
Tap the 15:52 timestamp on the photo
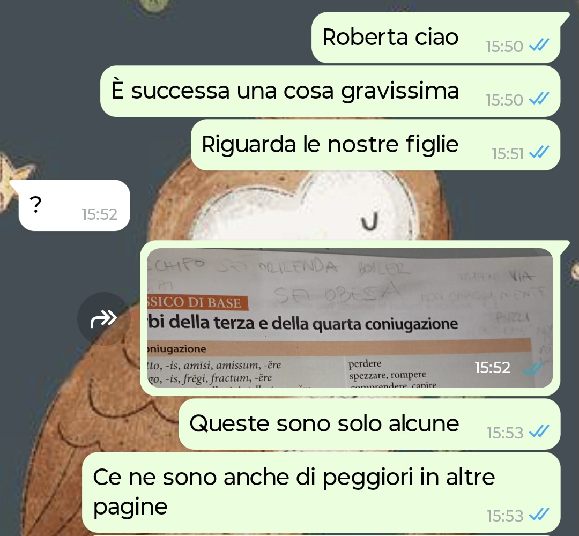[493, 368]
